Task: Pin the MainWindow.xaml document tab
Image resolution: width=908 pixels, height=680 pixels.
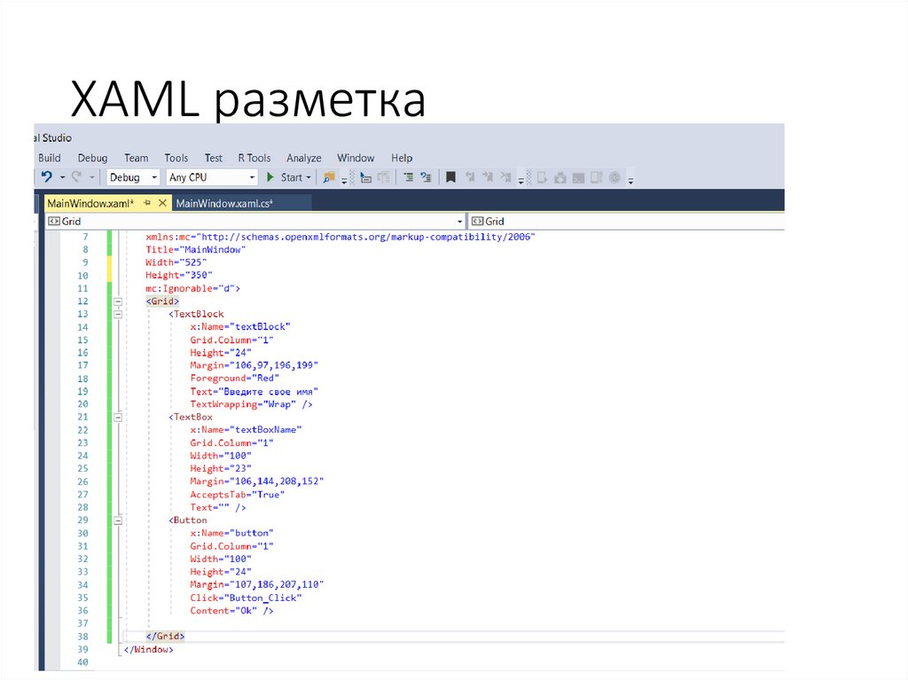Action: [149, 201]
